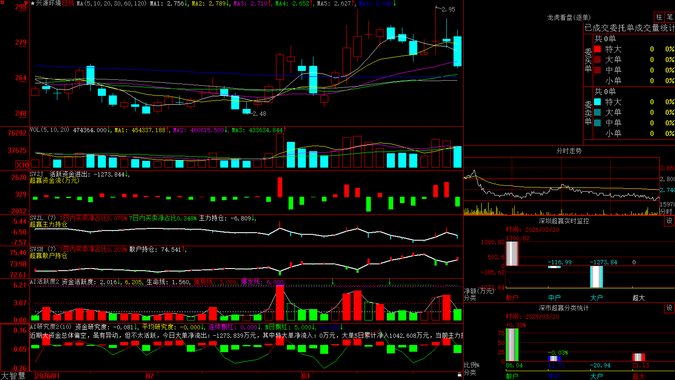Click the X10 volume scale icon

[22, 165]
